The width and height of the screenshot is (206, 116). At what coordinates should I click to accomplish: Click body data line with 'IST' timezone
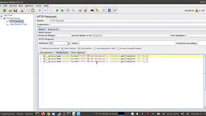96,62
